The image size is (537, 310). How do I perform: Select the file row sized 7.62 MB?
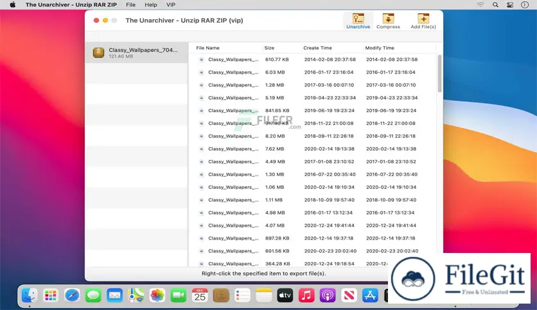pyautogui.click(x=313, y=149)
